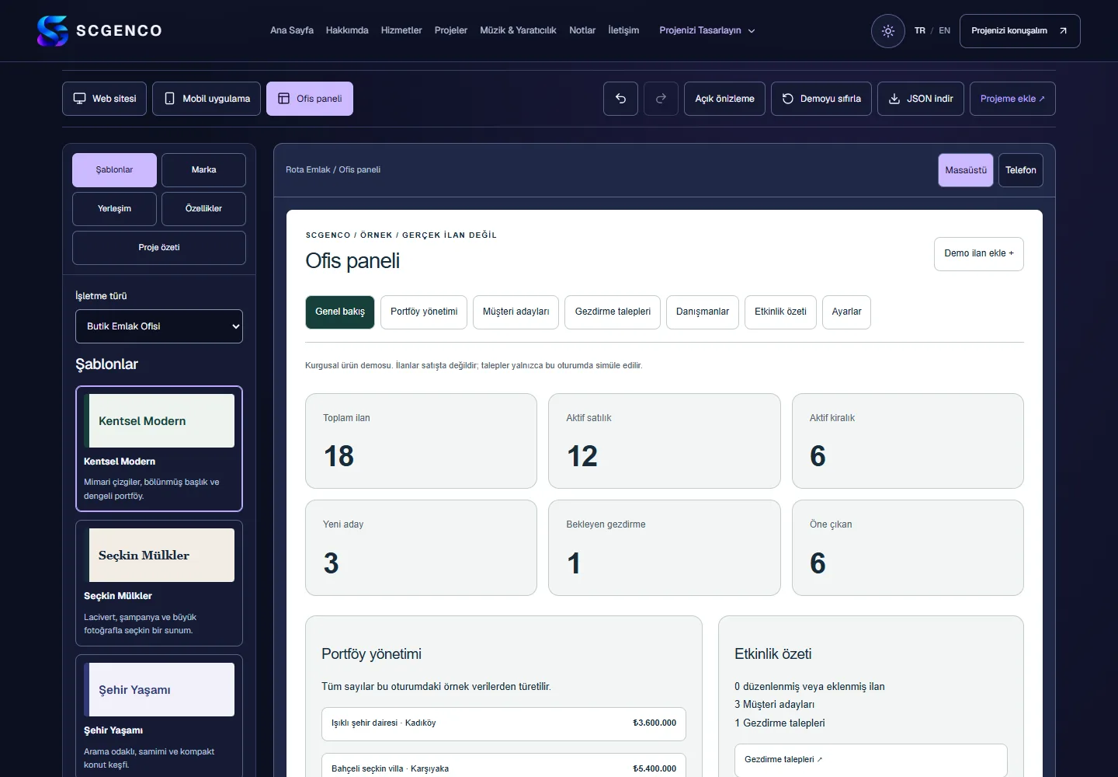Choose the Şehir Yaşamı template thumbnail

pyautogui.click(x=159, y=689)
